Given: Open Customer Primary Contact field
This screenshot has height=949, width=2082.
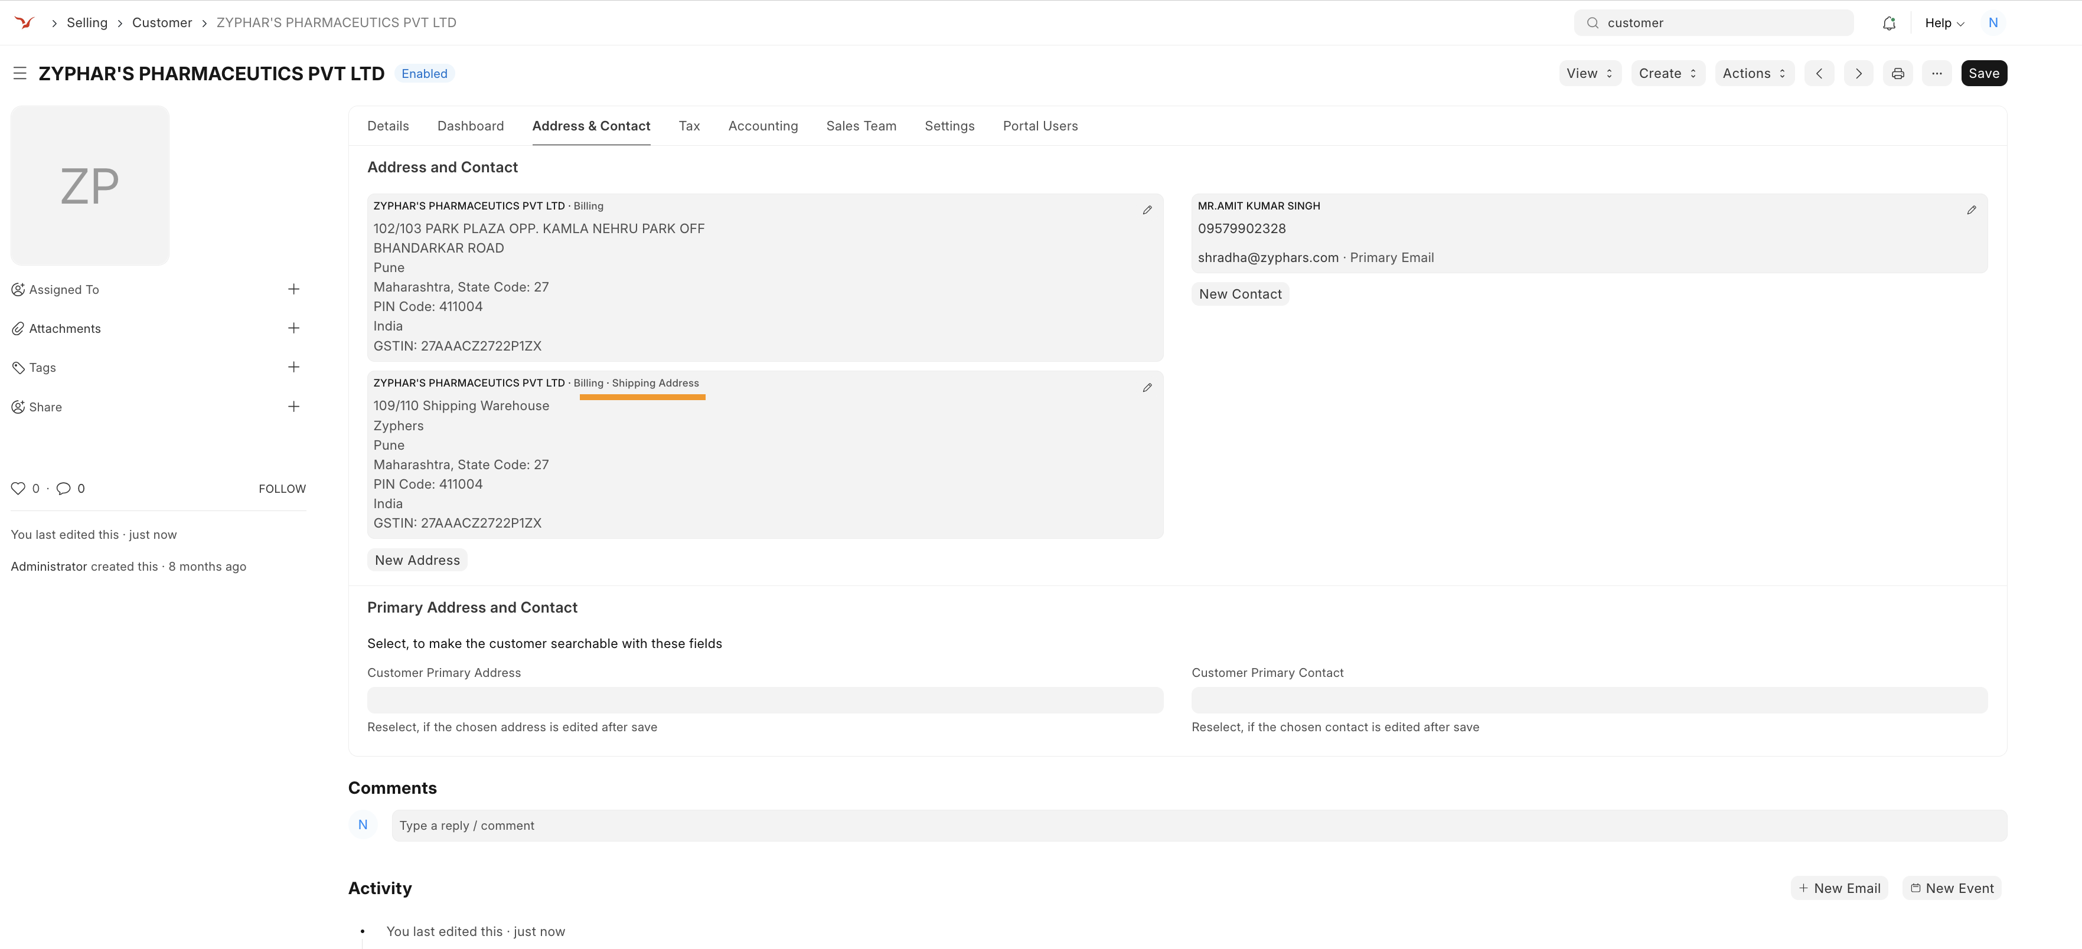Looking at the screenshot, I should pos(1589,700).
